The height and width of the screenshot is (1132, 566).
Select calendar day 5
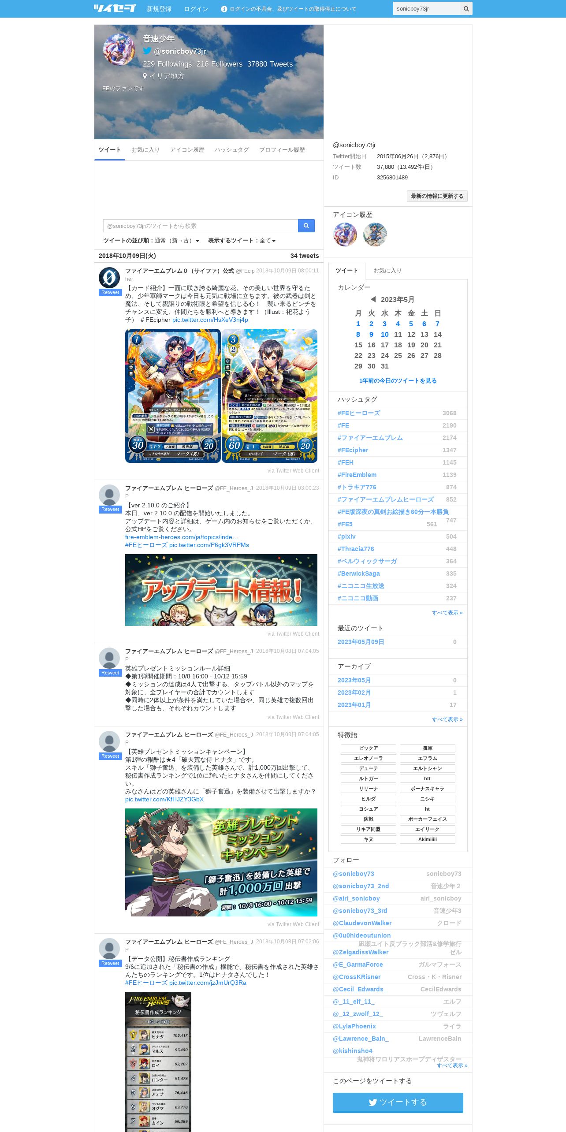pyautogui.click(x=411, y=324)
